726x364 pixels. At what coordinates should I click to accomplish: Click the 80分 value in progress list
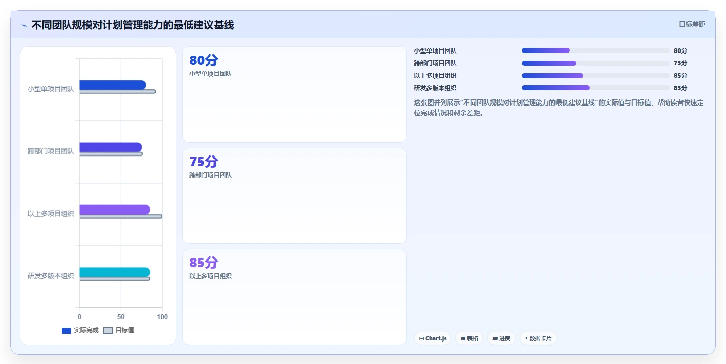(x=680, y=50)
